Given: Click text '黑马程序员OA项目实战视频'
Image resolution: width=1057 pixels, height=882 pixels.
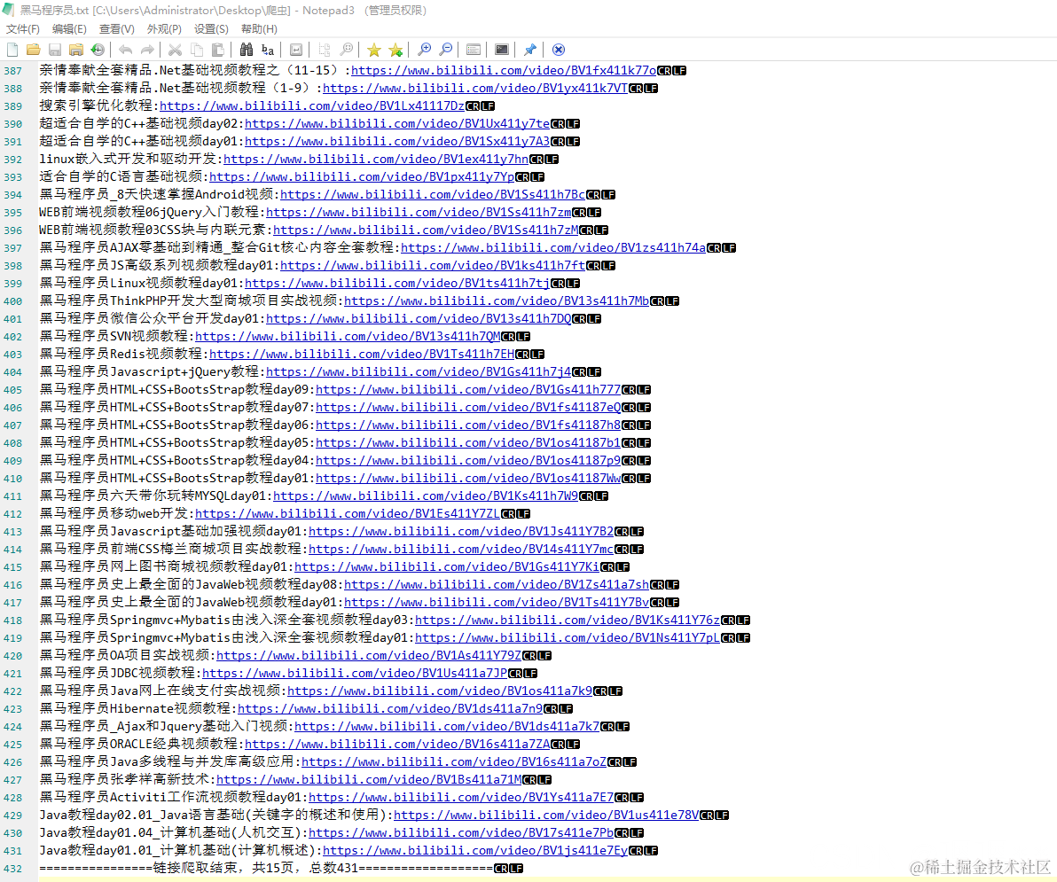Looking at the screenshot, I should point(125,655).
